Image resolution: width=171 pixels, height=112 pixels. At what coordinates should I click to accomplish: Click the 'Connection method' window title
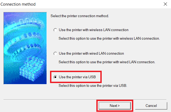tap(18, 4)
